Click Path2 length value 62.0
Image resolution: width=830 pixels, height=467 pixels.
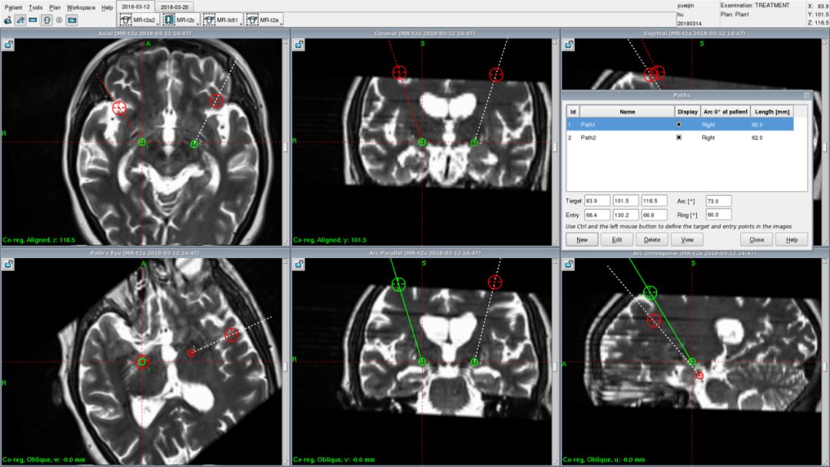click(x=757, y=137)
